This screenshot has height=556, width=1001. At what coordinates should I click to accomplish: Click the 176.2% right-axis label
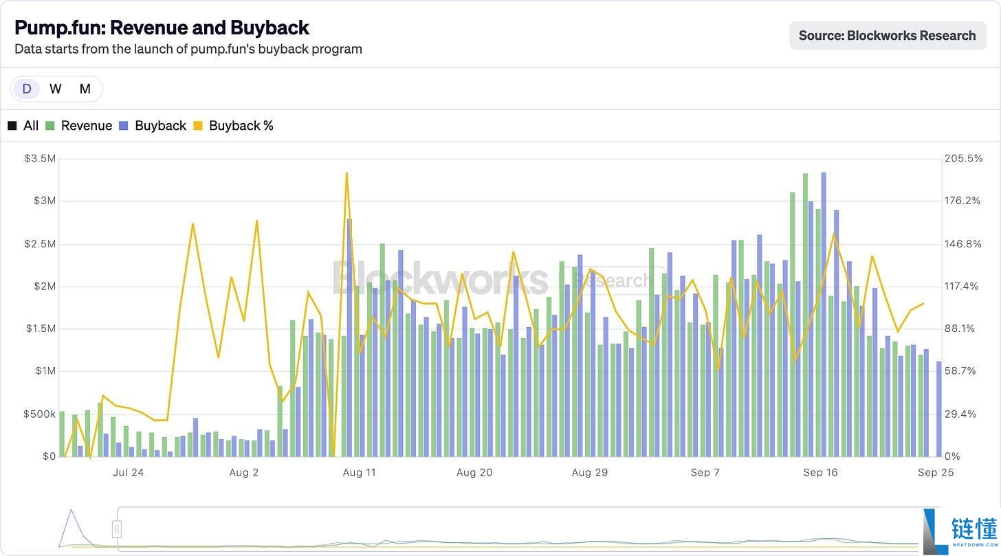pos(963,201)
